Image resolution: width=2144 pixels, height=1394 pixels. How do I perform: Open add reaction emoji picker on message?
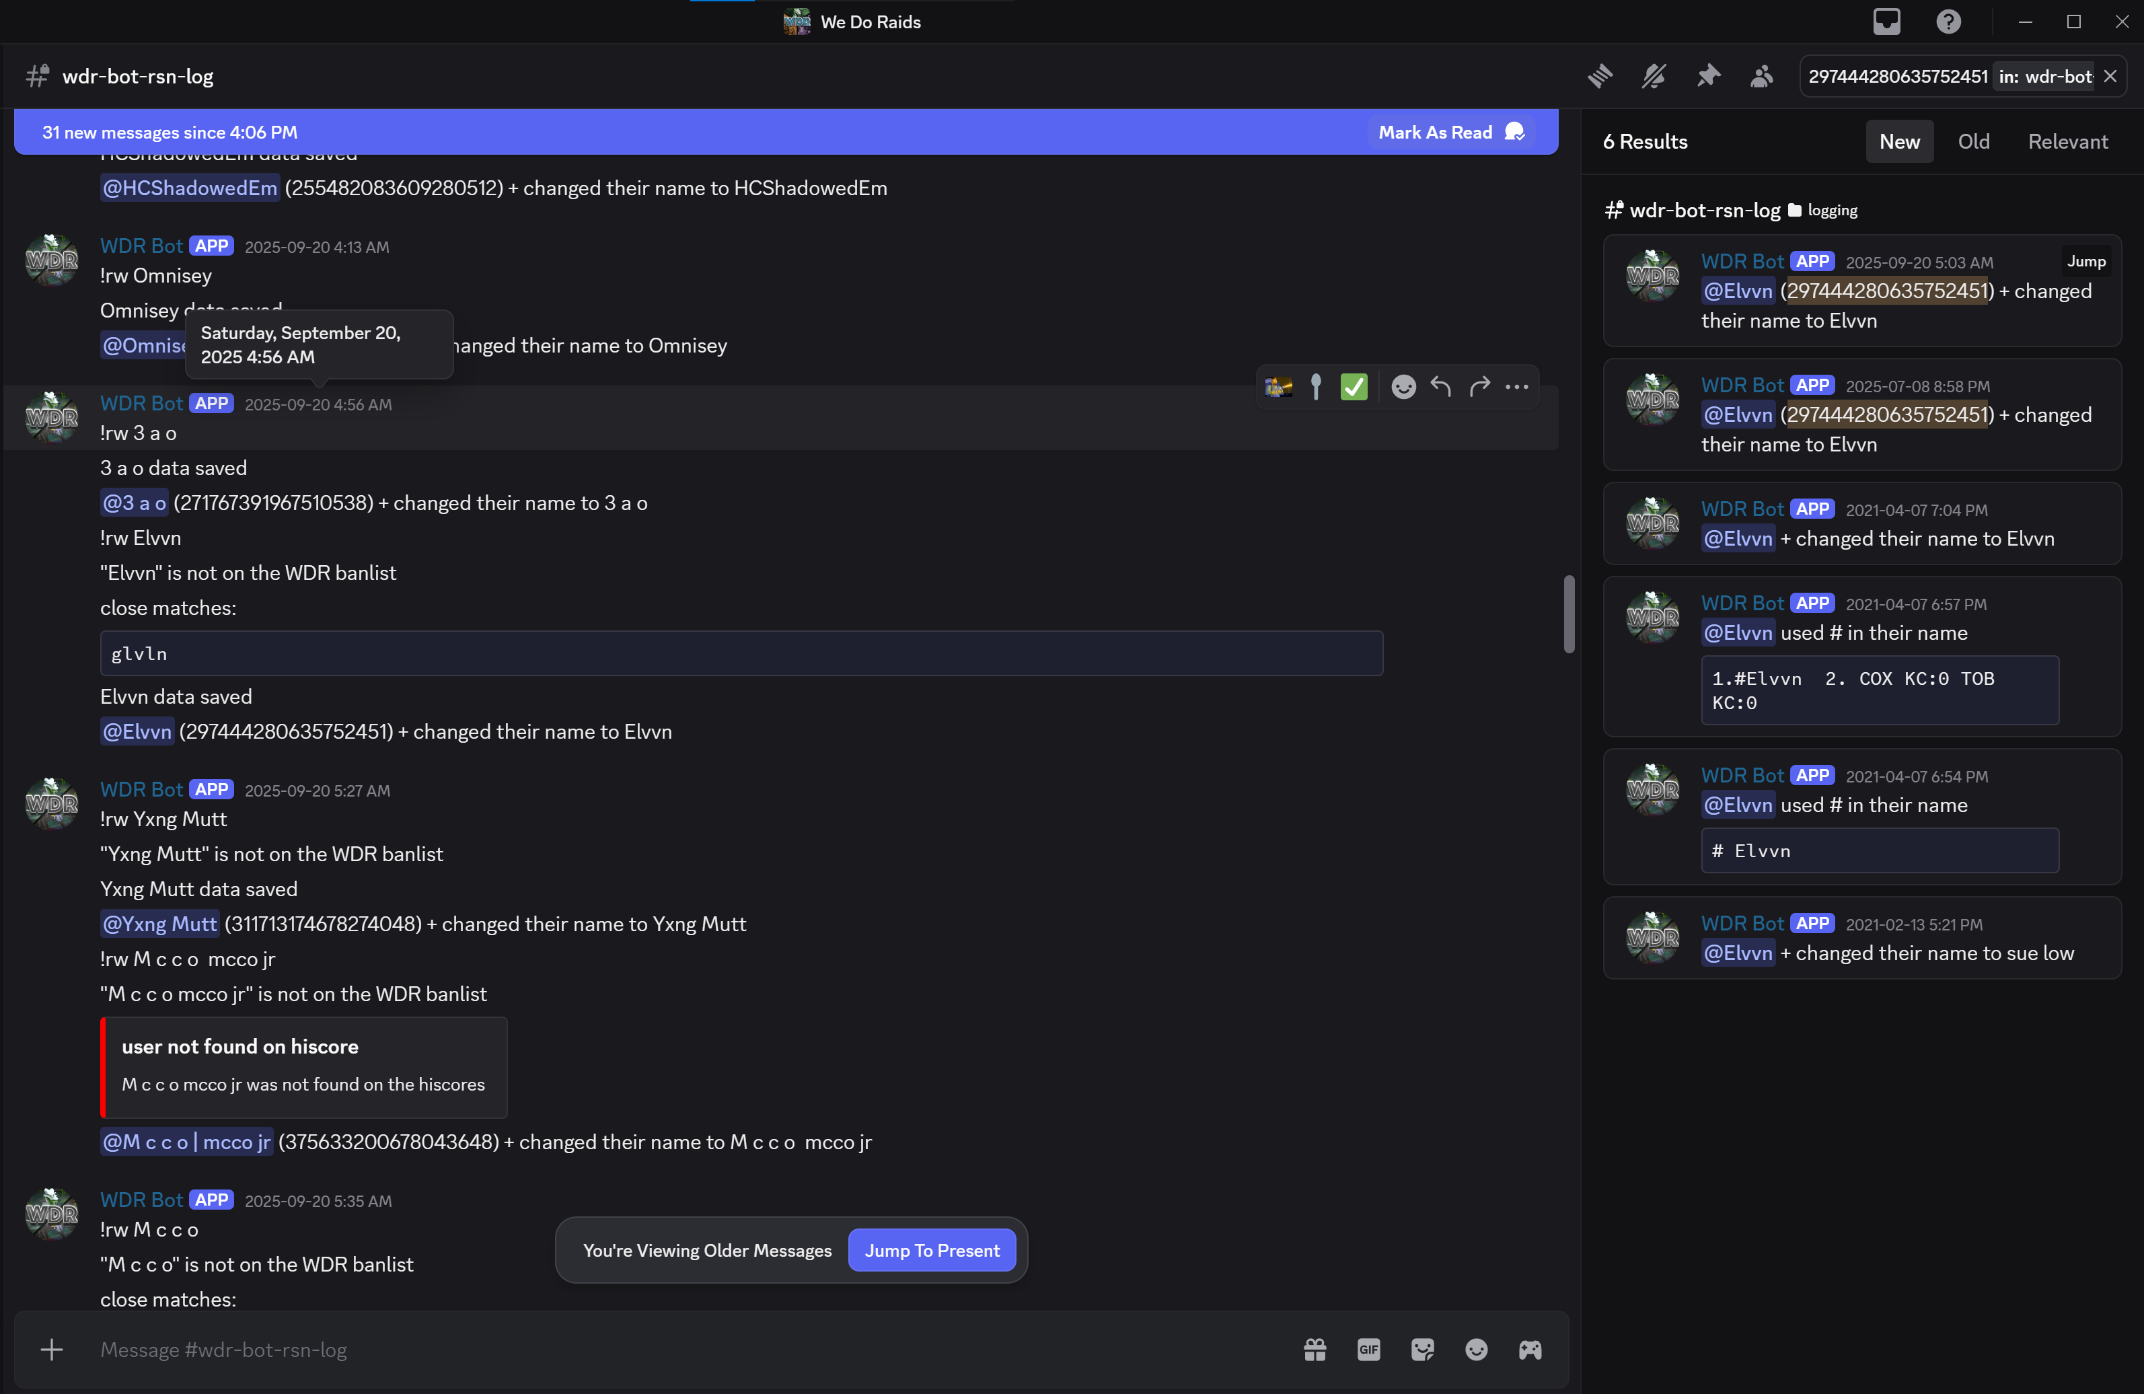(1403, 388)
